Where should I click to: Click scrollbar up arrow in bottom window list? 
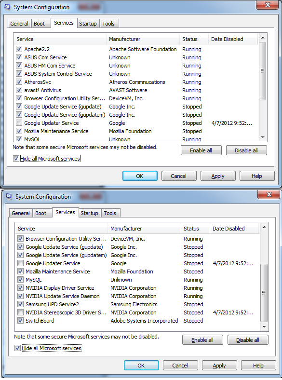pyautogui.click(x=264, y=227)
